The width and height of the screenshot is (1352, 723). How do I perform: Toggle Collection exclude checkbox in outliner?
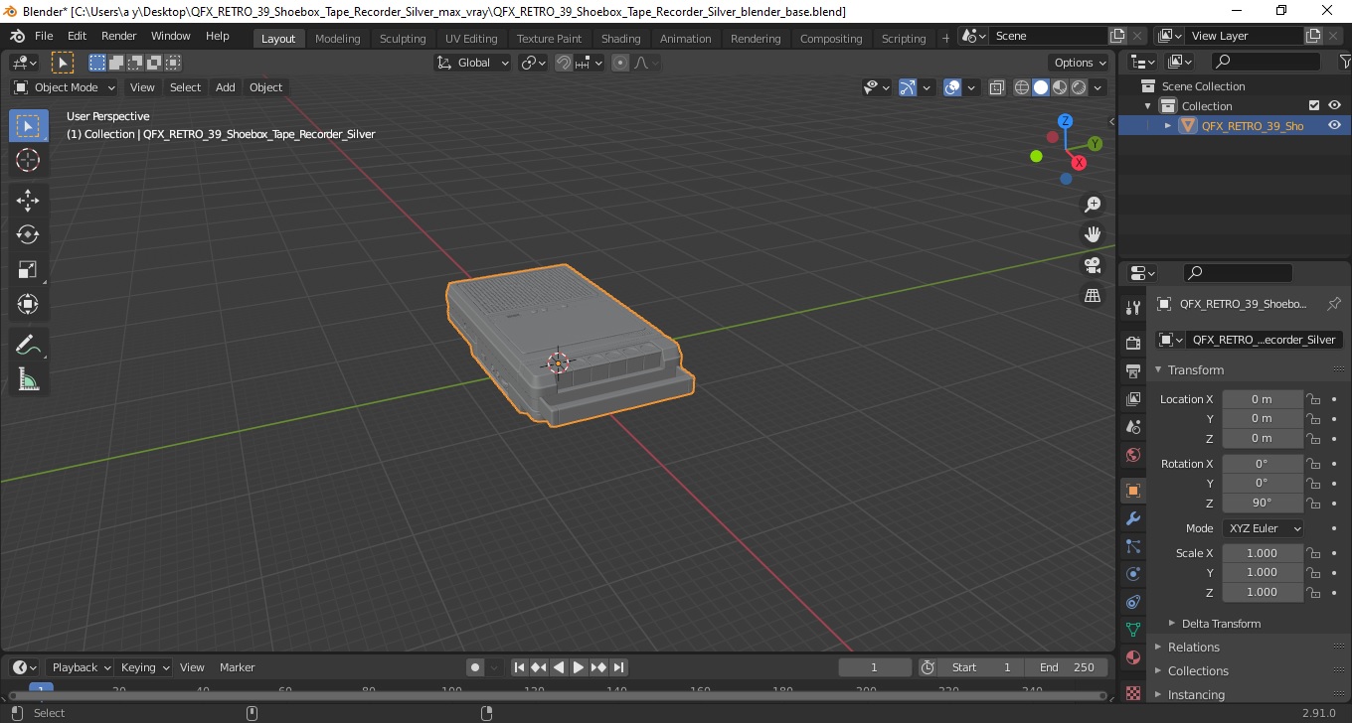pyautogui.click(x=1314, y=105)
